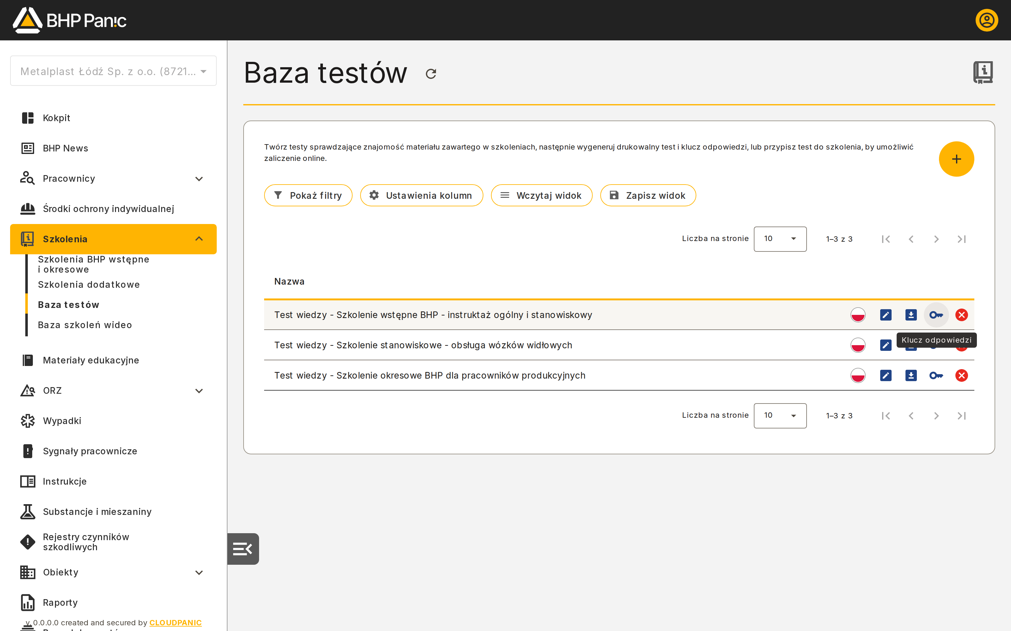Delete the Szkolenie okresowe BHP test

[x=962, y=375]
